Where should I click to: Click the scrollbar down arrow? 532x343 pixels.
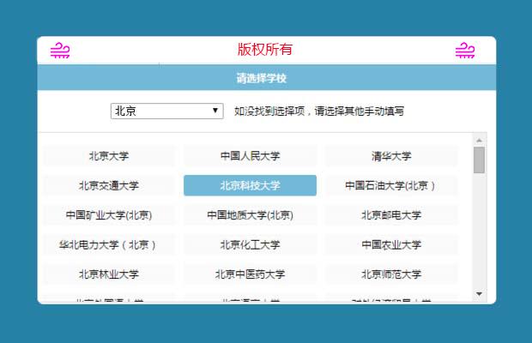point(479,294)
